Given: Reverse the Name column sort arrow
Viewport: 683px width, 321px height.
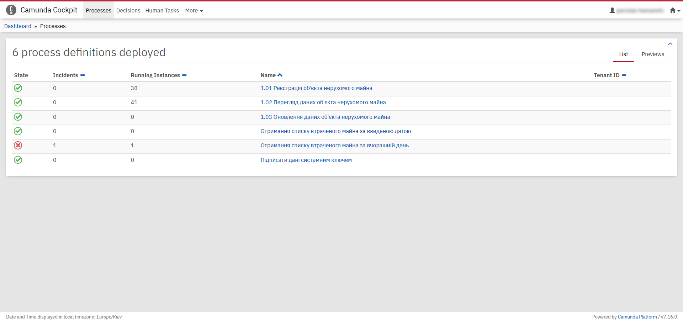Looking at the screenshot, I should click(280, 75).
